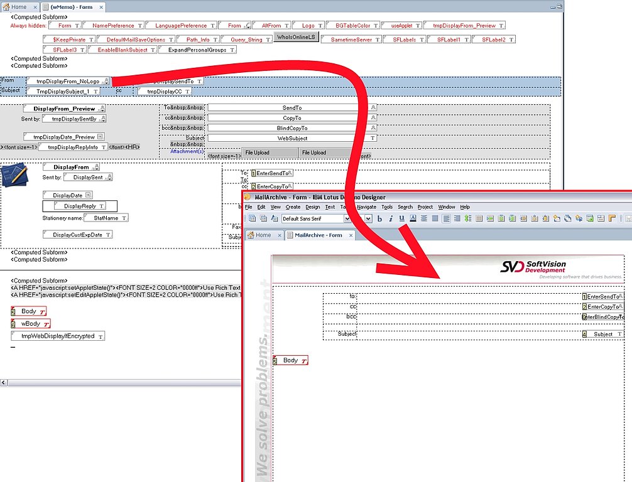Open the Create menu

click(293, 207)
